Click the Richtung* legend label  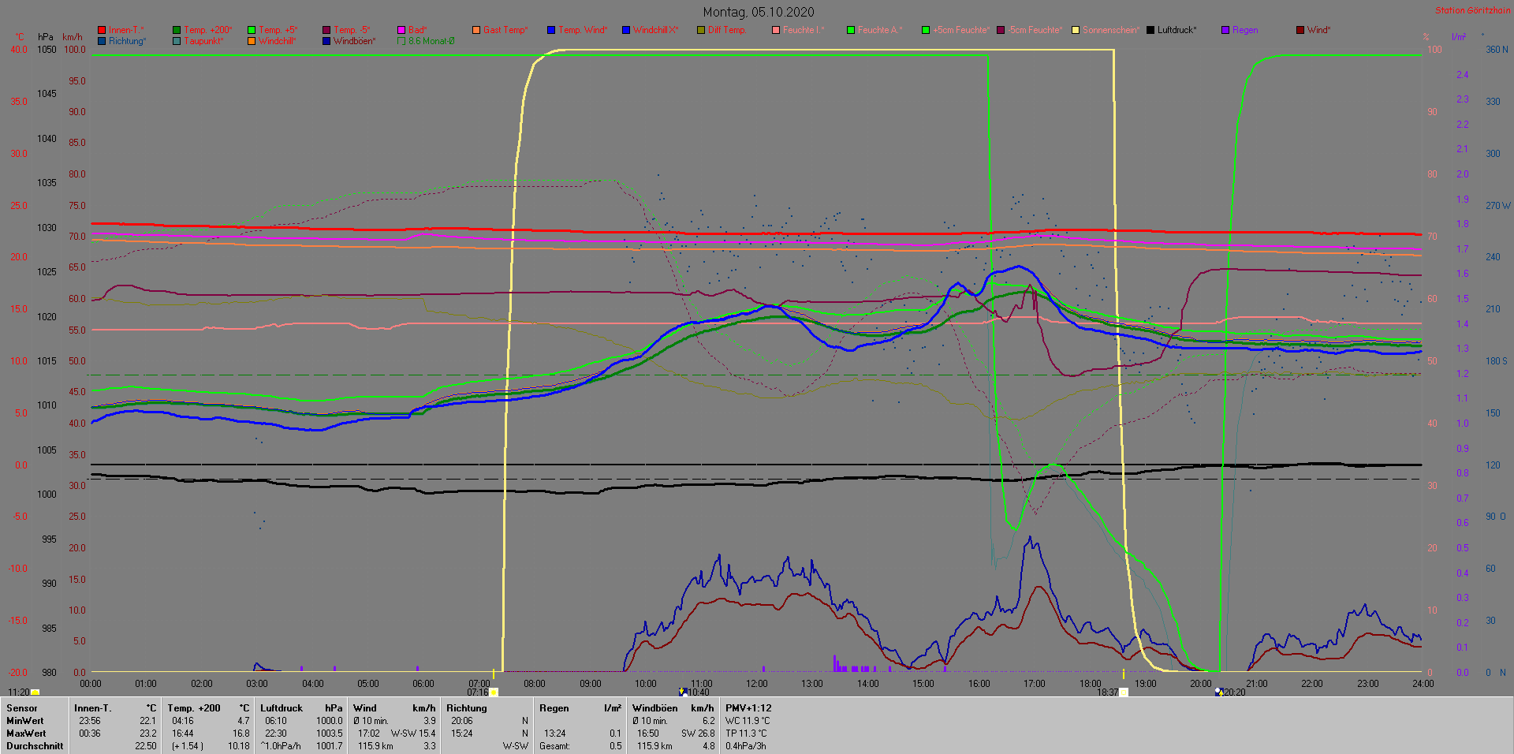[128, 41]
